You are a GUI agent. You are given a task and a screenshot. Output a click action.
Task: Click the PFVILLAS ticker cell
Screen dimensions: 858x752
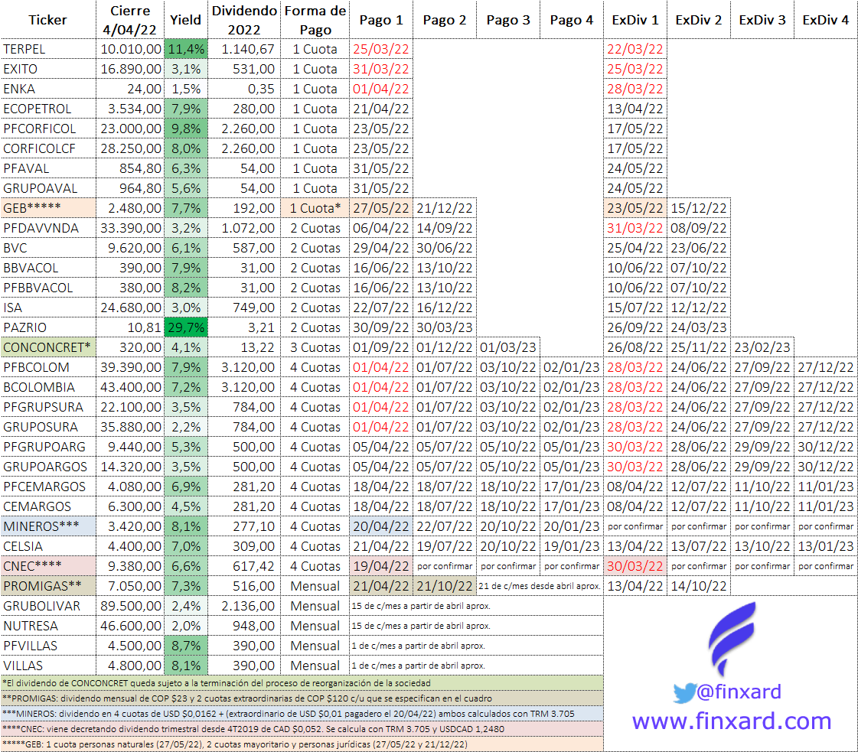tap(48, 646)
